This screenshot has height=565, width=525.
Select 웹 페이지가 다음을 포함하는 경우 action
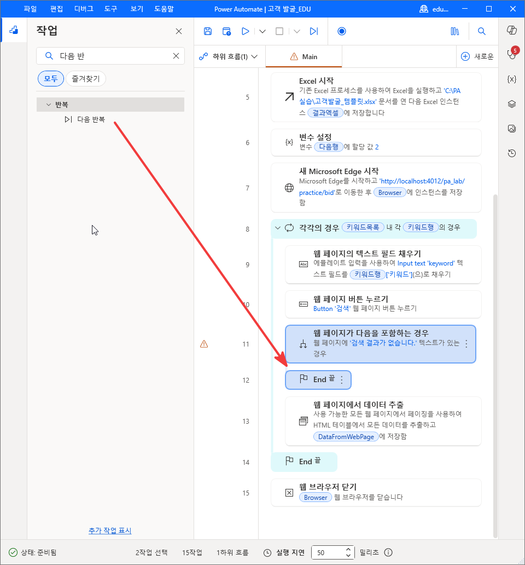point(380,344)
